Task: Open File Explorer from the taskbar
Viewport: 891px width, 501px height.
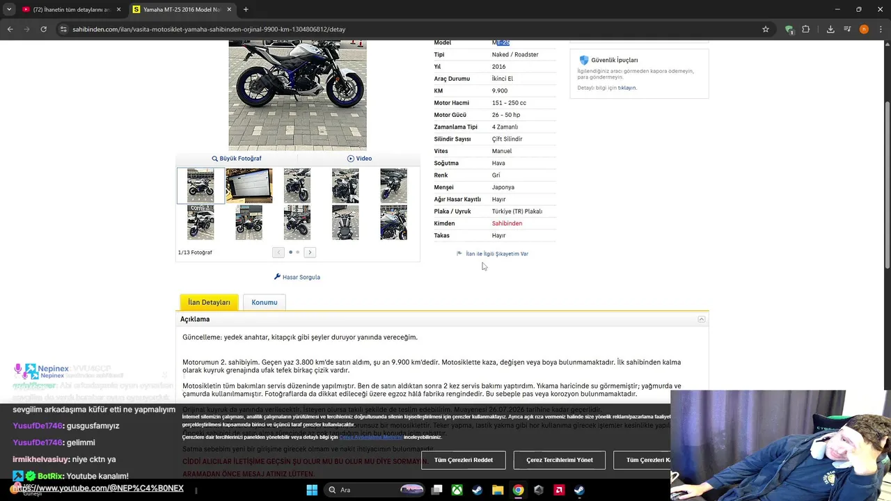Action: pyautogui.click(x=498, y=490)
